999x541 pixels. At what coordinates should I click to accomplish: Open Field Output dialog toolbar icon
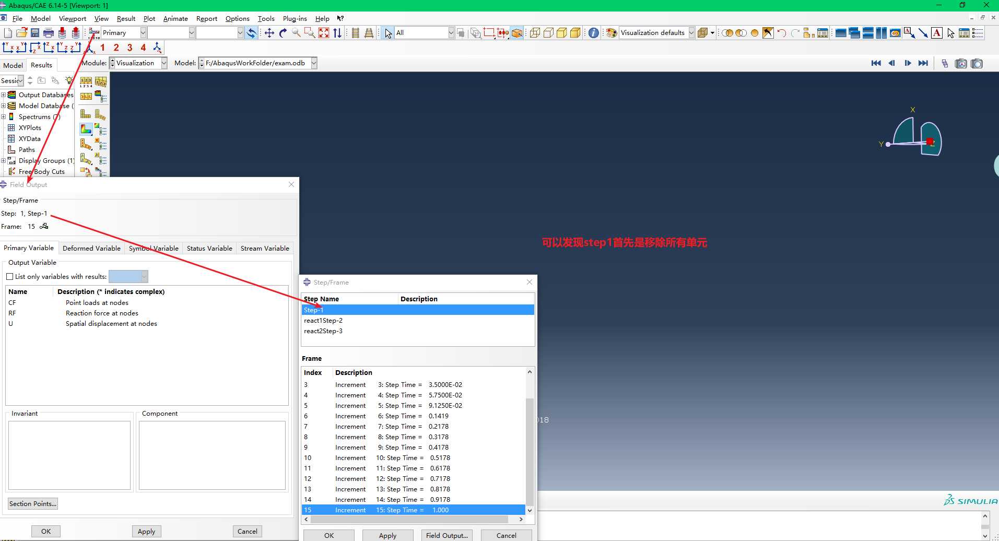[x=94, y=33]
